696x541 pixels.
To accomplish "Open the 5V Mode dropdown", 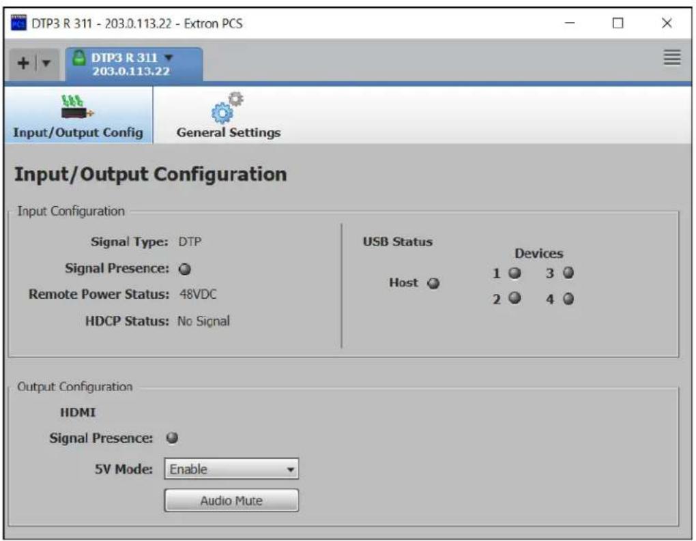I will click(231, 469).
